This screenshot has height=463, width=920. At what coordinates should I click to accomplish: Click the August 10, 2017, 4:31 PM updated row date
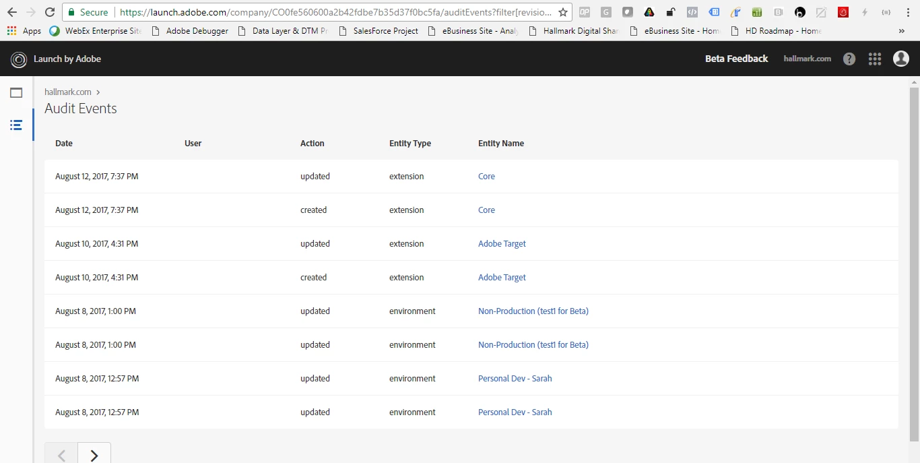point(97,244)
